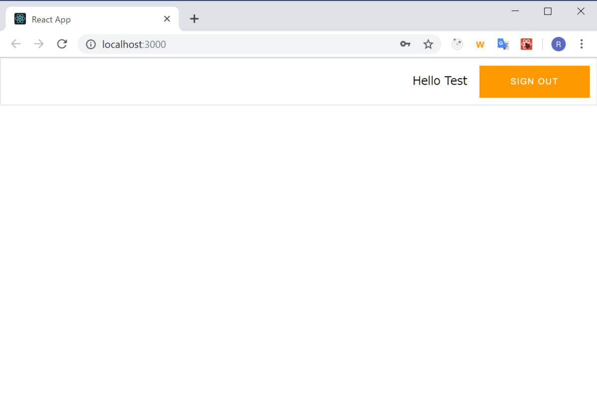The width and height of the screenshot is (597, 419).
Task: Open the Chrome three-dot menu
Action: [581, 44]
